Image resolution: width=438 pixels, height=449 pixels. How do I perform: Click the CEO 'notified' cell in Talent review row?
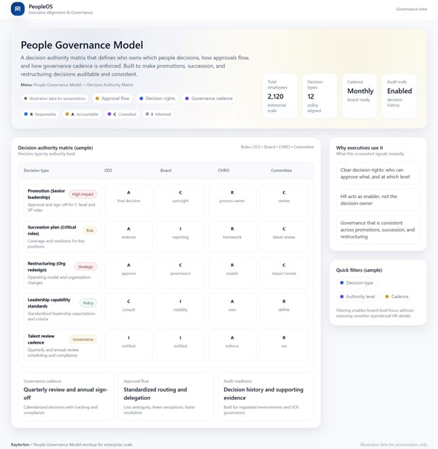128,346
